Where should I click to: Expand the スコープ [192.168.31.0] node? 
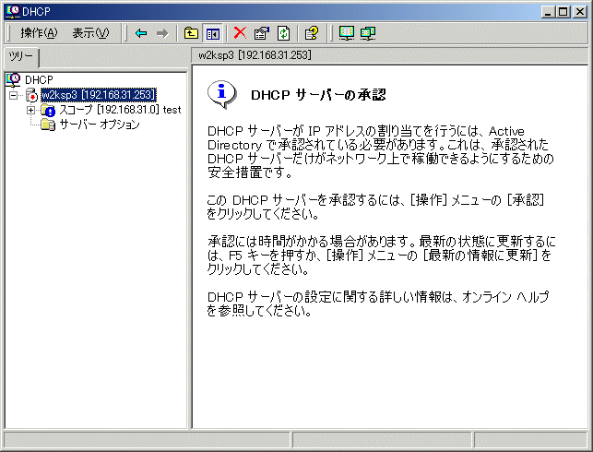tap(30, 110)
